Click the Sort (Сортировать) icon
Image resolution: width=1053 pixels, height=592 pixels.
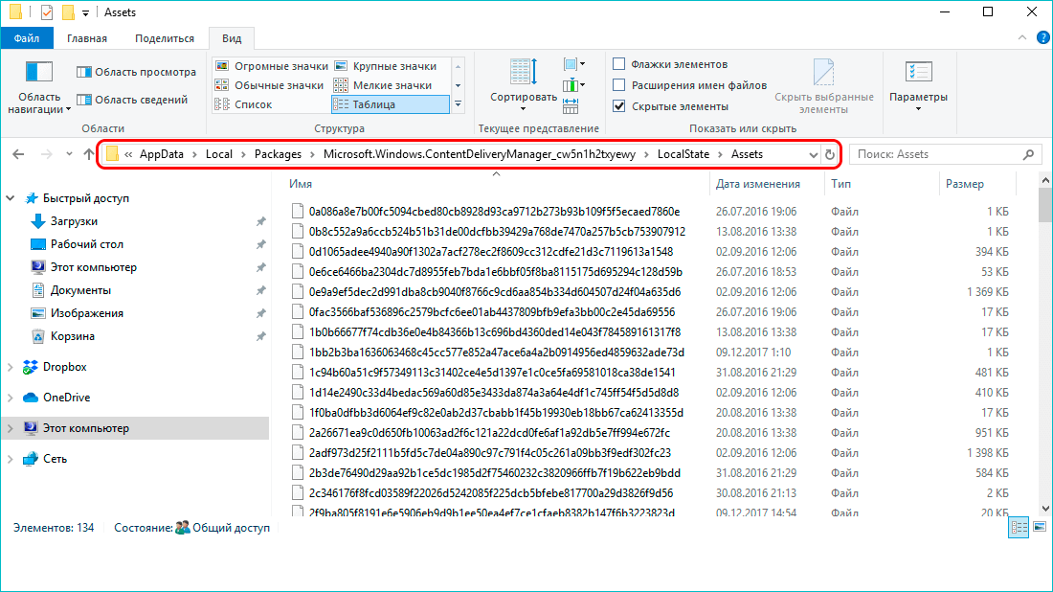tap(523, 75)
